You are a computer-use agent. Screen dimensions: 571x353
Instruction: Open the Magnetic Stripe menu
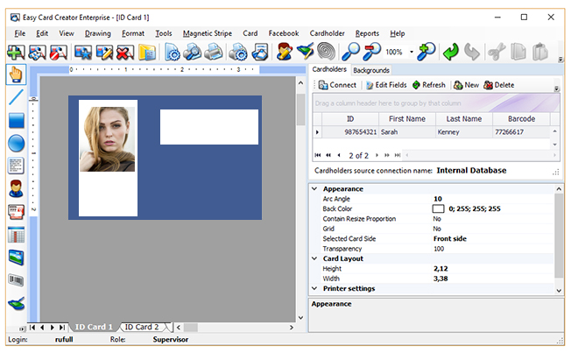point(208,33)
